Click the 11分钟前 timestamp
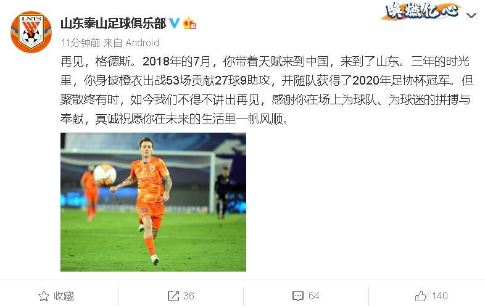 [80, 43]
